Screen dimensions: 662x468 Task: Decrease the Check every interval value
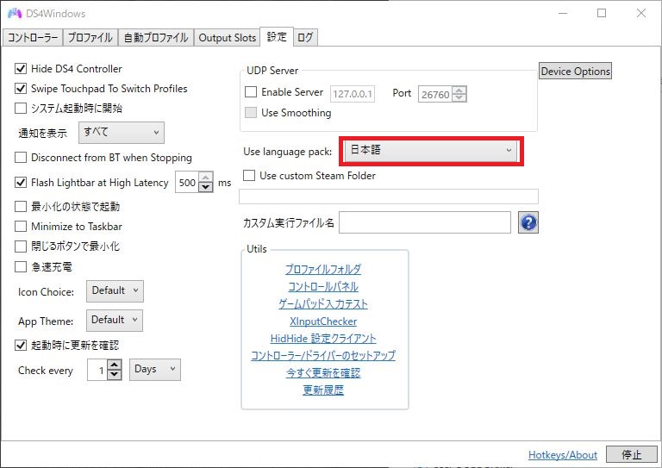[115, 374]
